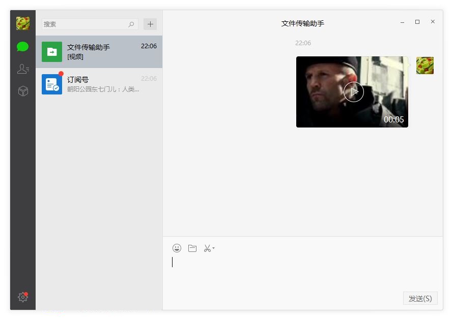Open Settings gear at the sidebar bottom
This screenshot has height=320, width=453.
point(23,297)
